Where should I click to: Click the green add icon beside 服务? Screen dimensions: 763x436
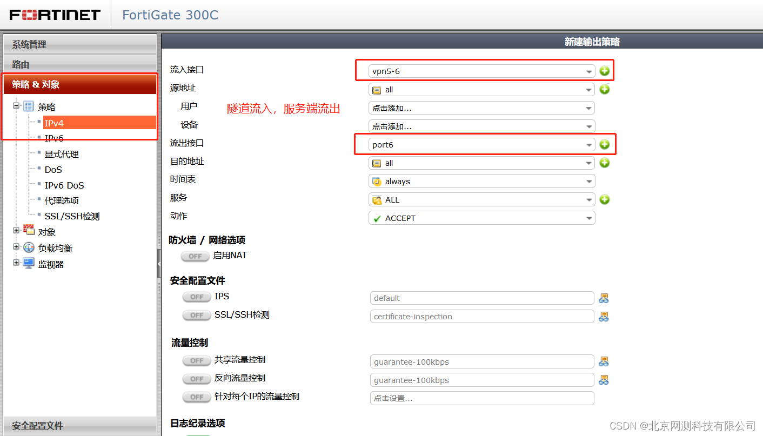pyautogui.click(x=604, y=199)
